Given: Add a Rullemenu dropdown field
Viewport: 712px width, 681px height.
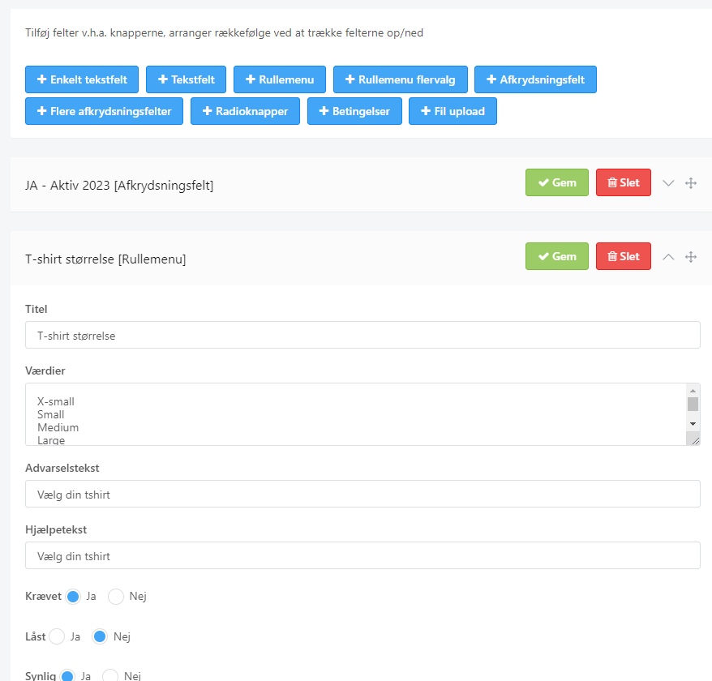Looking at the screenshot, I should pyautogui.click(x=280, y=79).
